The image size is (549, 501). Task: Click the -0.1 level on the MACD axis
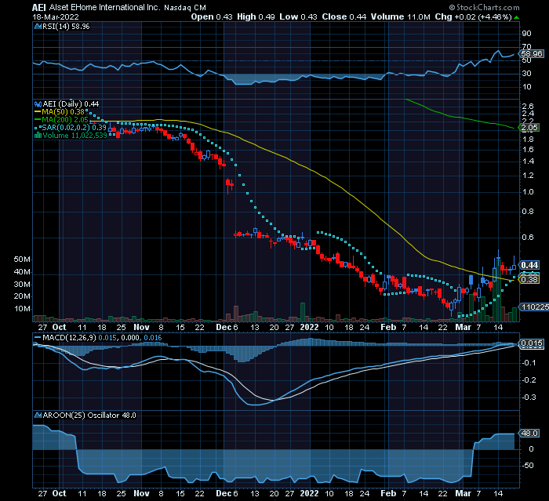[x=529, y=363]
